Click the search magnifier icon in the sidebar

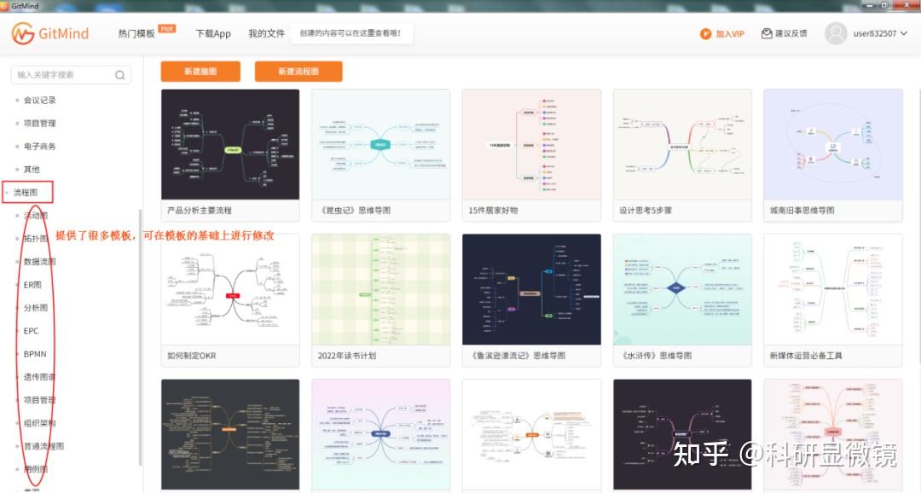click(119, 75)
